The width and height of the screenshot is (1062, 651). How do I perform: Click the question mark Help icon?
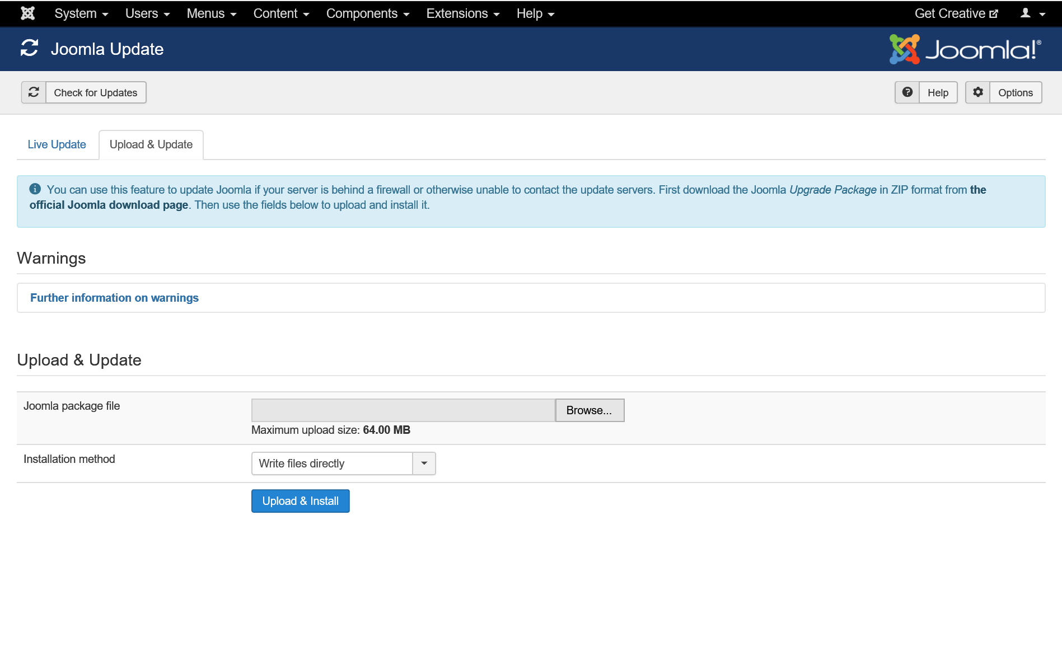pyautogui.click(x=907, y=92)
